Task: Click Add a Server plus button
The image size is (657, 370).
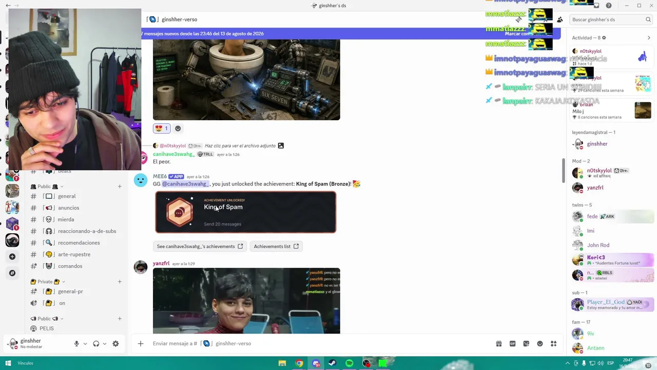Action: (12, 256)
